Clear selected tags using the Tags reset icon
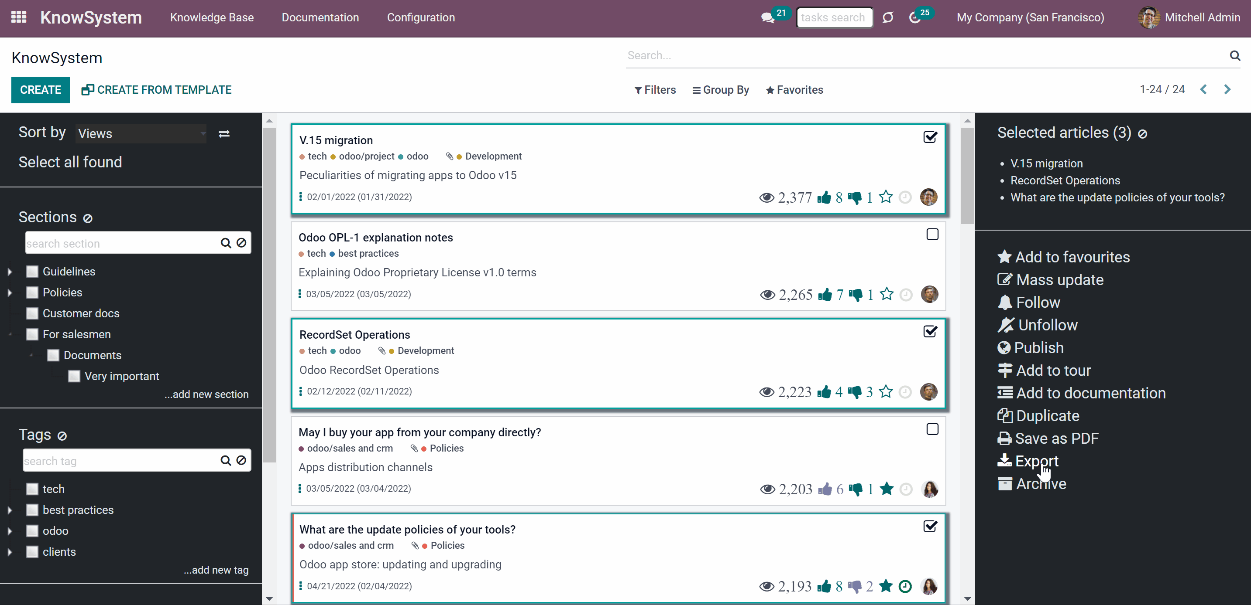 pyautogui.click(x=62, y=436)
